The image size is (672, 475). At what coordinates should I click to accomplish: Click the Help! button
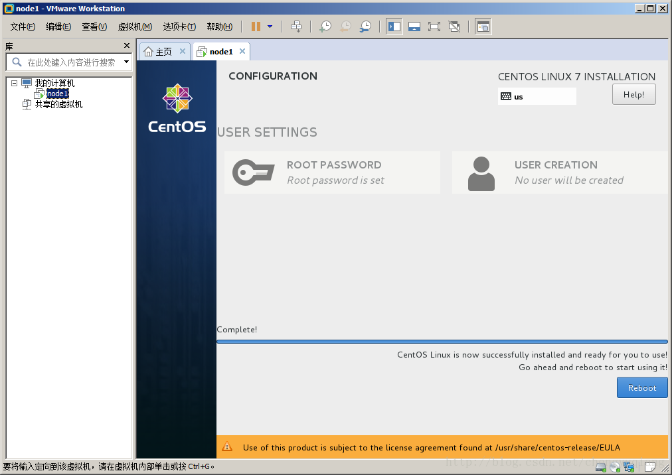pos(634,94)
